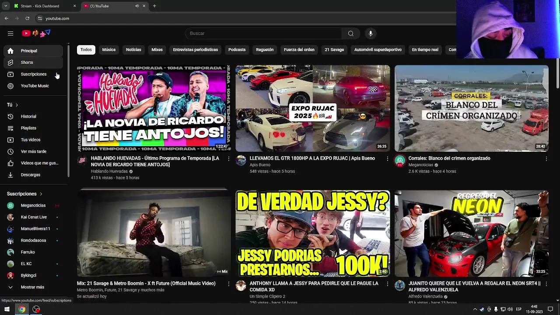Image resolution: width=560 pixels, height=315 pixels.
Task: Click the search magnifier button
Action: 351,33
